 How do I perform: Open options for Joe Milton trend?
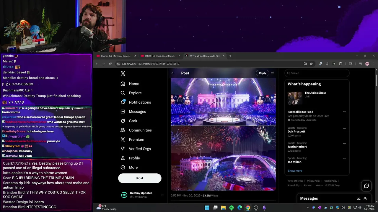click(345, 158)
